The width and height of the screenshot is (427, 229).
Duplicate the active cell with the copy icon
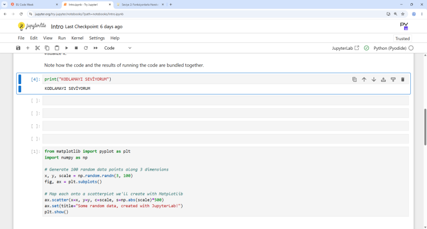pos(354,80)
